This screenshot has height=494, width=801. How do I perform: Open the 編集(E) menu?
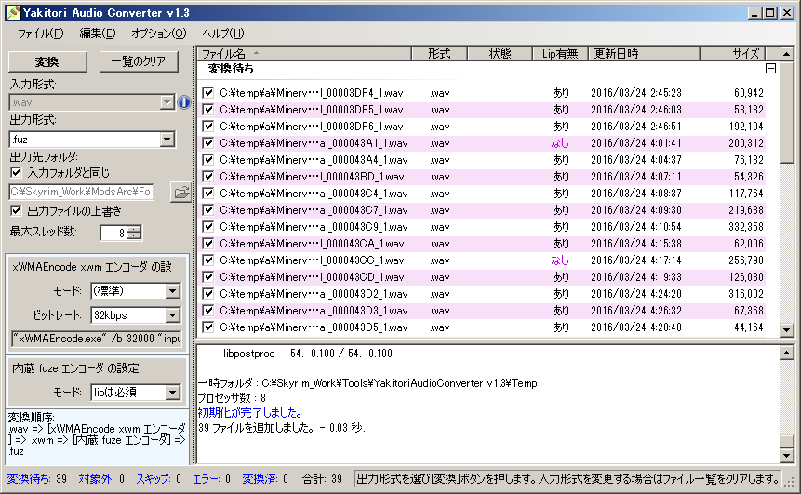pos(98,33)
